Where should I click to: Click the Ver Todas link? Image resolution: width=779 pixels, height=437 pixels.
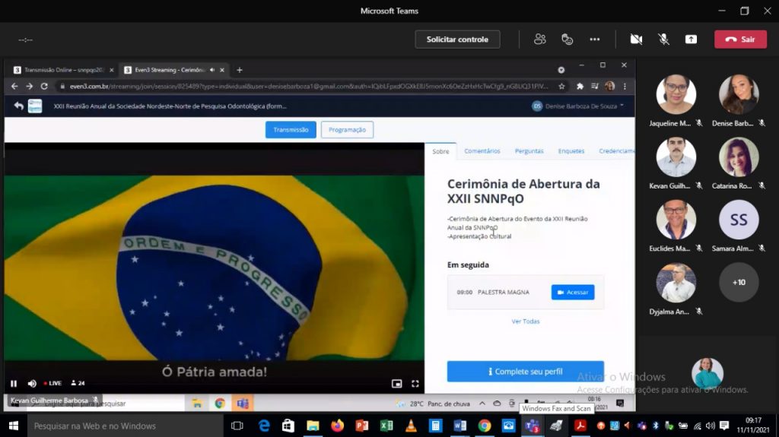click(525, 321)
